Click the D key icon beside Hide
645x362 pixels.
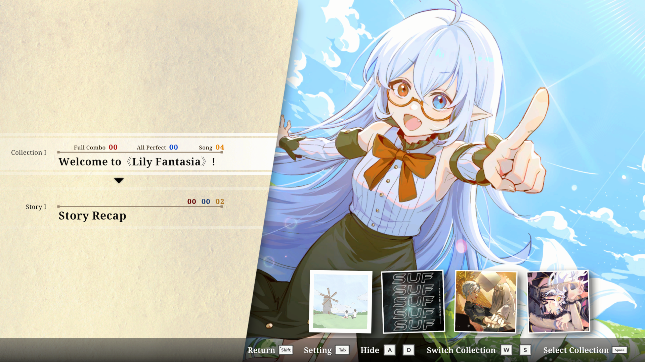point(408,350)
